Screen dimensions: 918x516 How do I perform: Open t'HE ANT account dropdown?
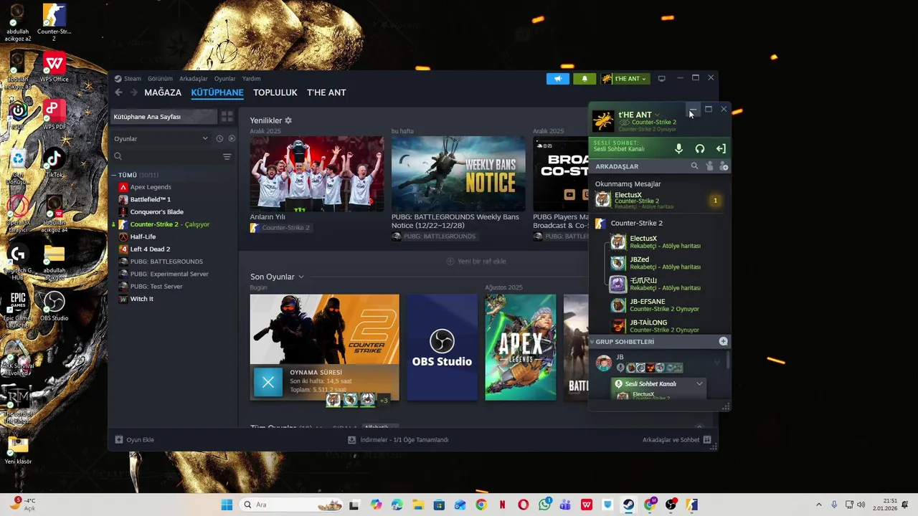pyautogui.click(x=624, y=79)
